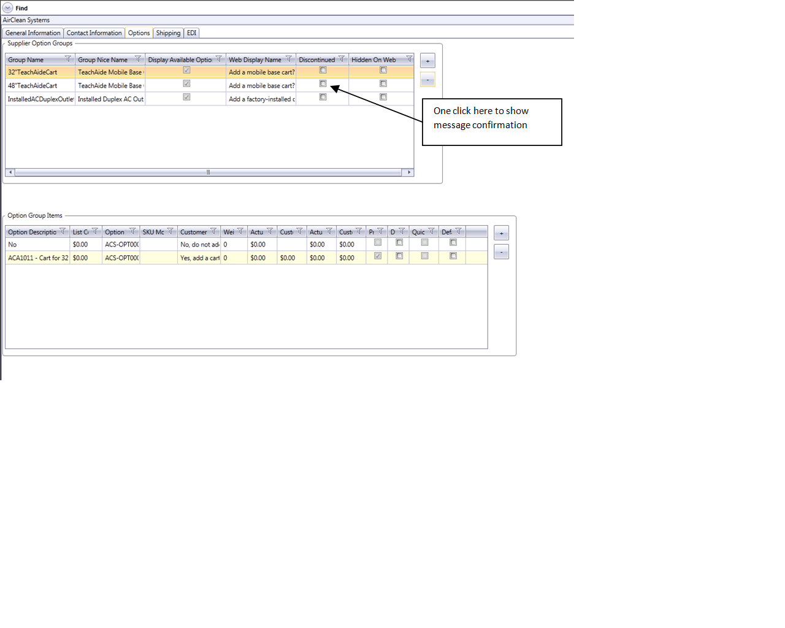Open filter on Group Nice Name column

click(138, 59)
